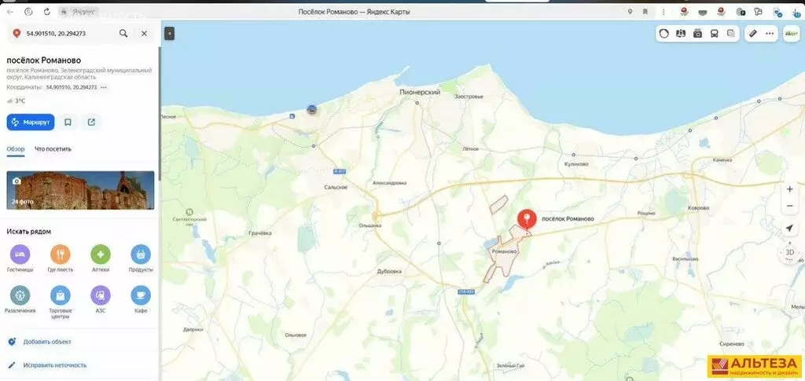
Task: Click the Светлогорский лес park icon
Action: point(189,211)
